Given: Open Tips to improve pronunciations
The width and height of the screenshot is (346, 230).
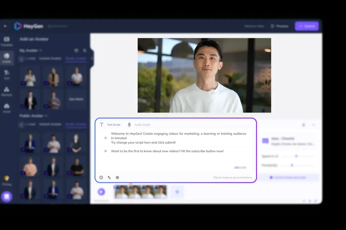Looking at the screenshot, I should click(x=232, y=177).
